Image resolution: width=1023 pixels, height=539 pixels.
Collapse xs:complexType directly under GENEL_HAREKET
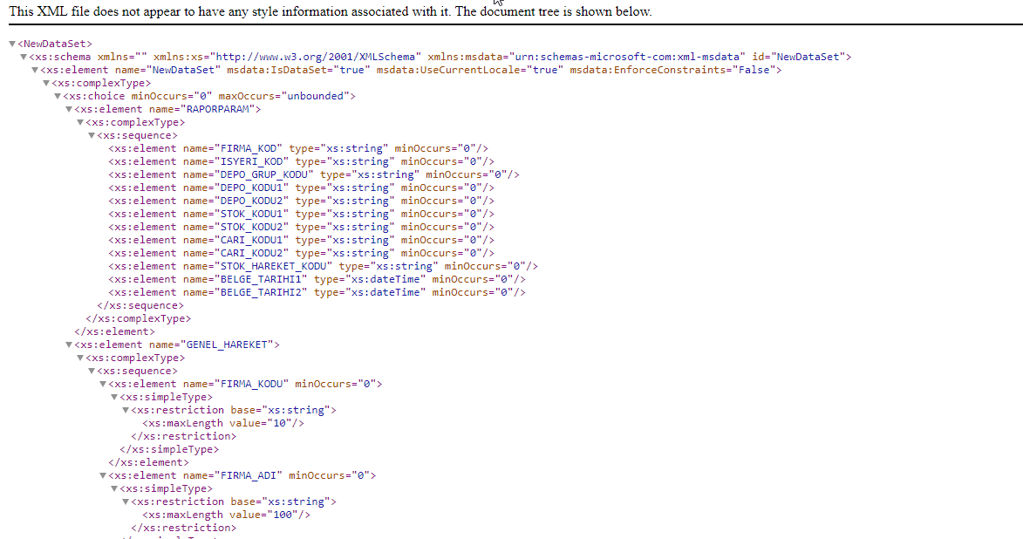point(79,358)
